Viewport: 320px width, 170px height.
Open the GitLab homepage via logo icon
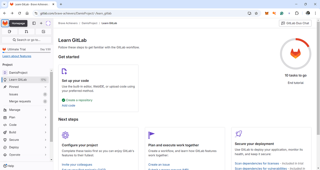coord(5,23)
